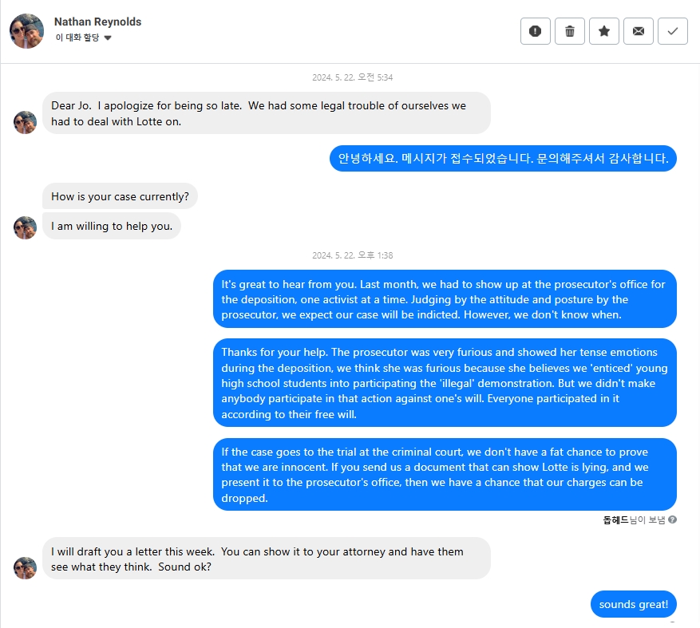Click the 오후 1:38 timestamp
700x628 pixels.
coord(352,255)
